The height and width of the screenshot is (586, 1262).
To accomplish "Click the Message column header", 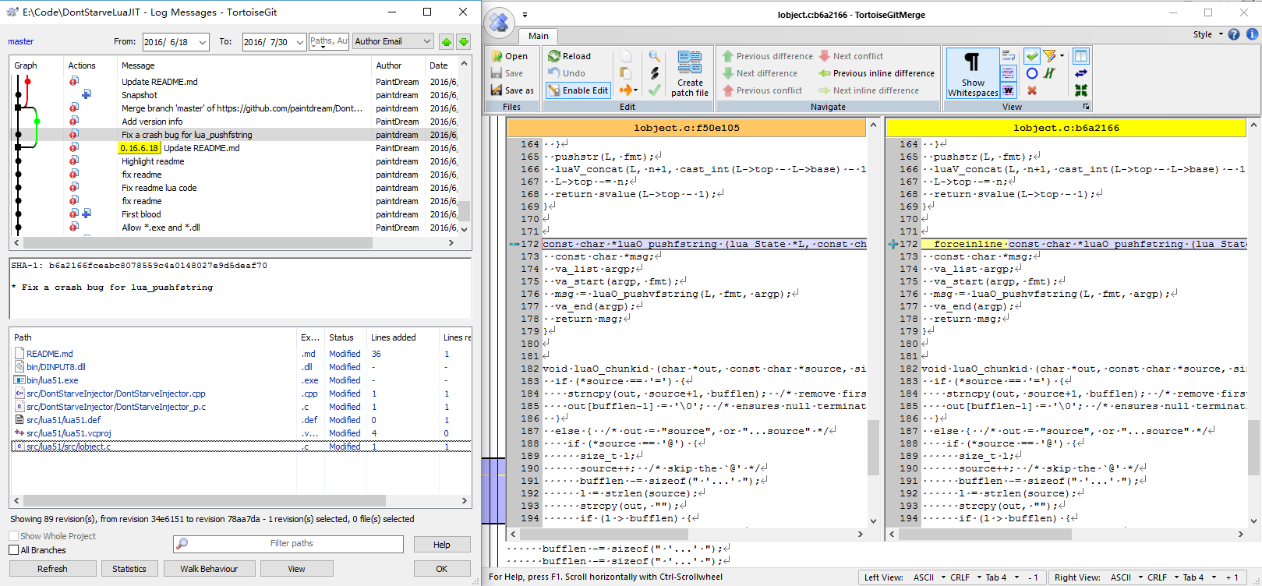I will 138,65.
